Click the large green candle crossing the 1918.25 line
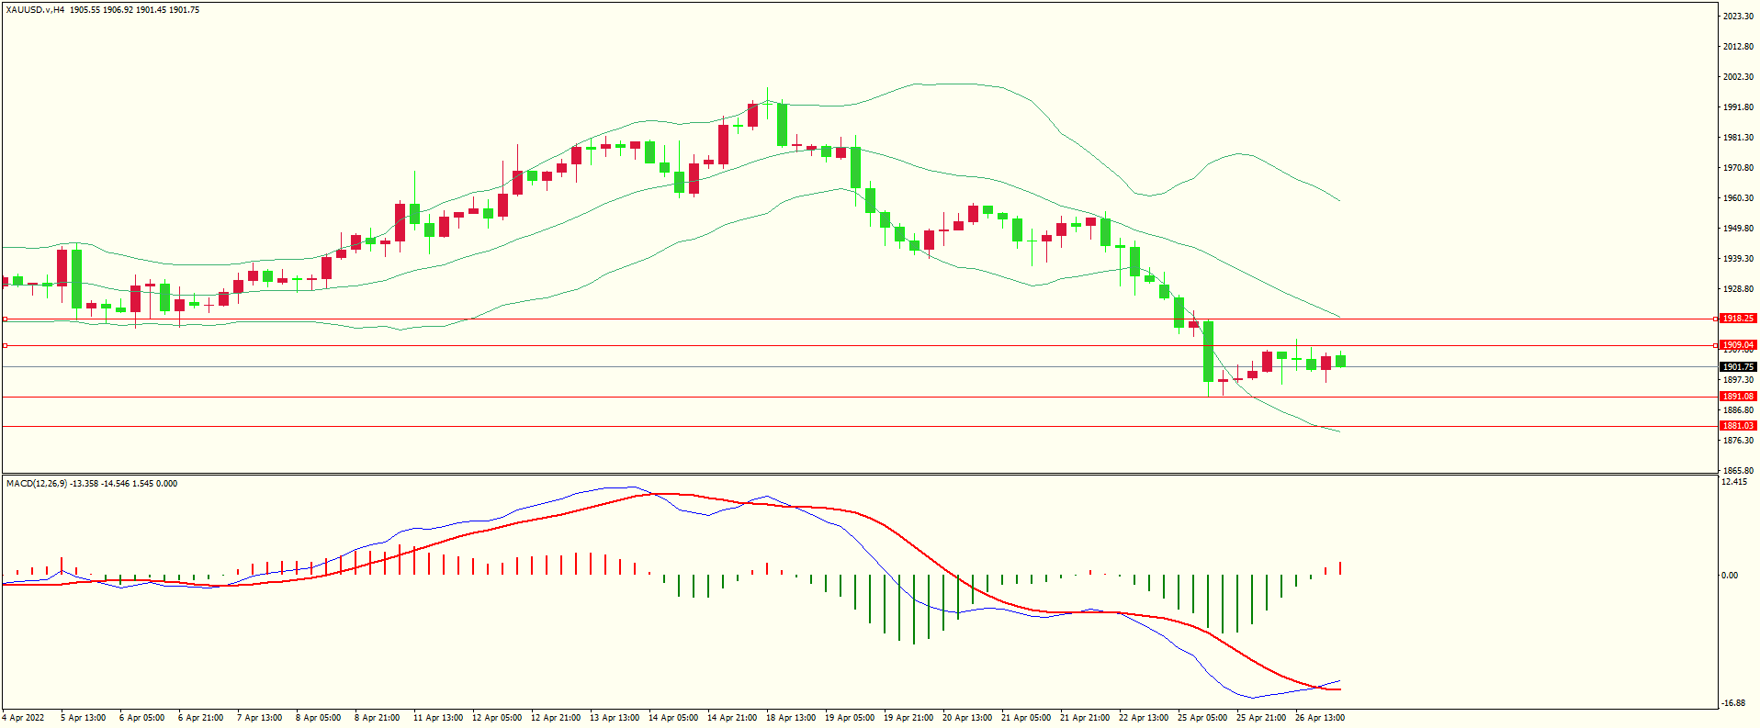Viewport: 1760px width, 728px height. click(1208, 351)
